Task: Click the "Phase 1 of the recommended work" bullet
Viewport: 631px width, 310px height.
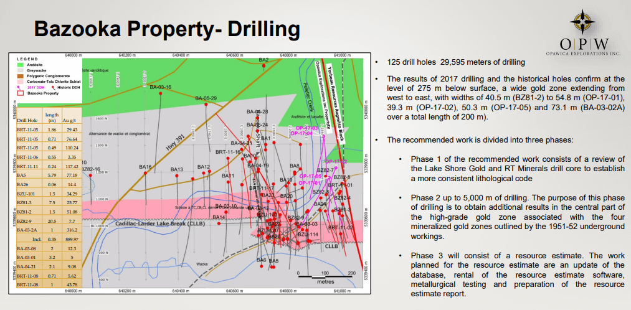Action: tap(518, 169)
